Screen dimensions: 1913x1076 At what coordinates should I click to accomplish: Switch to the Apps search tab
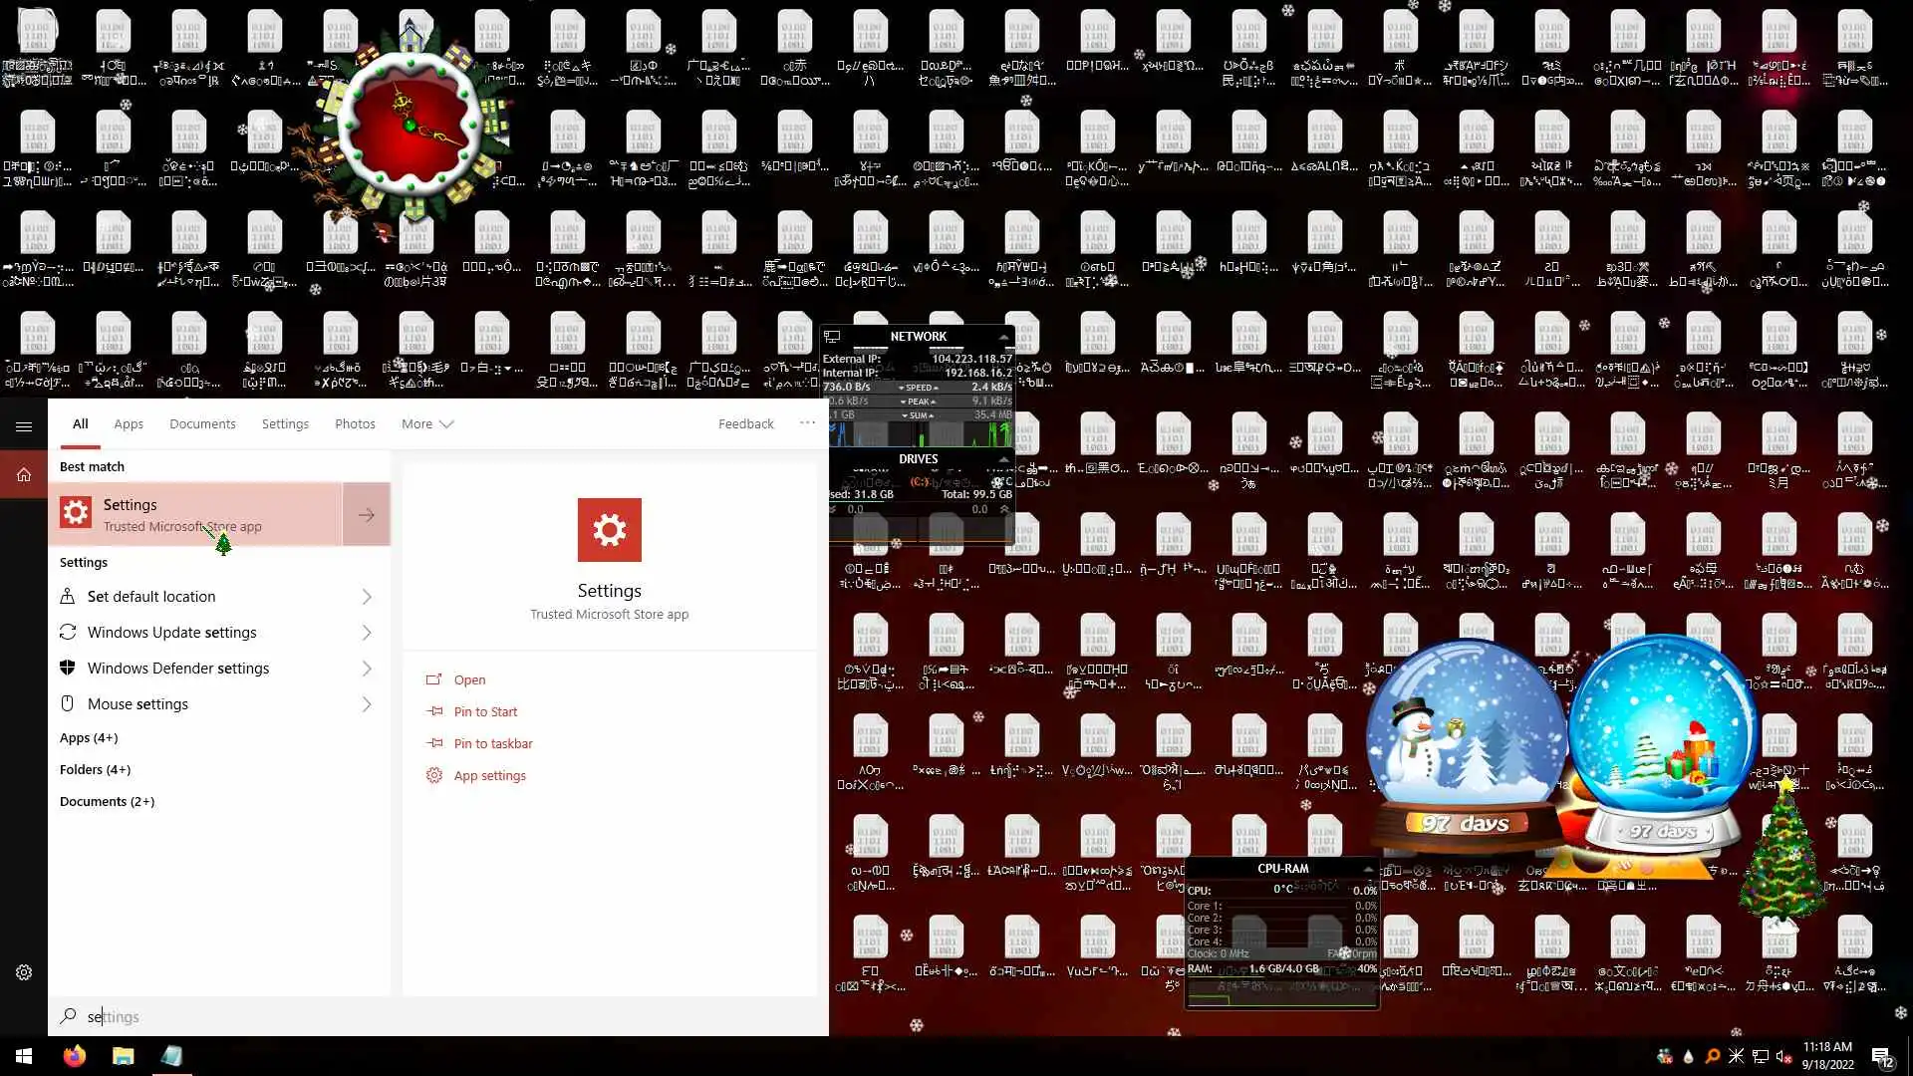point(129,424)
